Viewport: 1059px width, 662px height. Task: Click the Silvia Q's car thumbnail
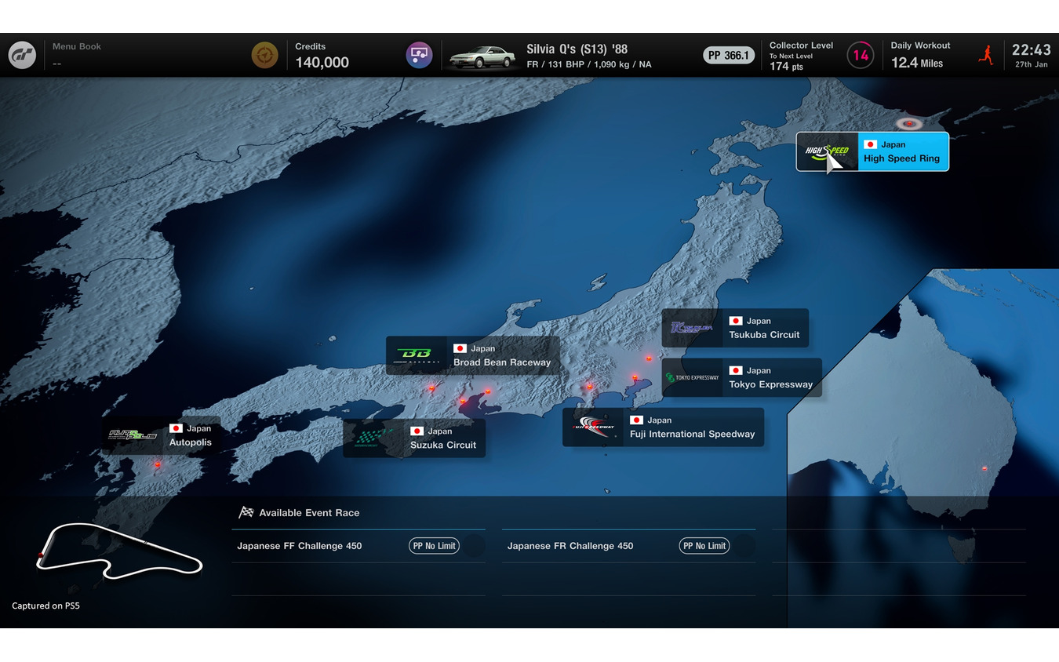[482, 56]
